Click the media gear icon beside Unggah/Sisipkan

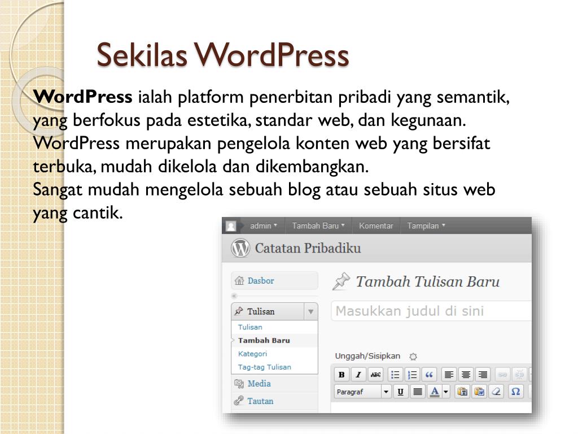coord(413,357)
